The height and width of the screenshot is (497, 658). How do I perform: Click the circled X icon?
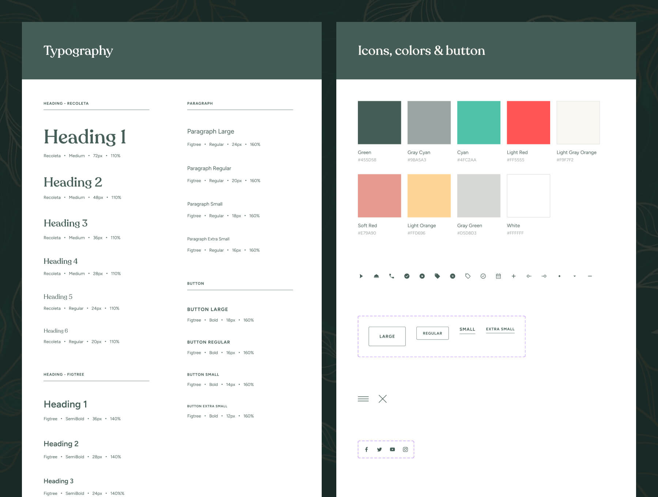(453, 276)
